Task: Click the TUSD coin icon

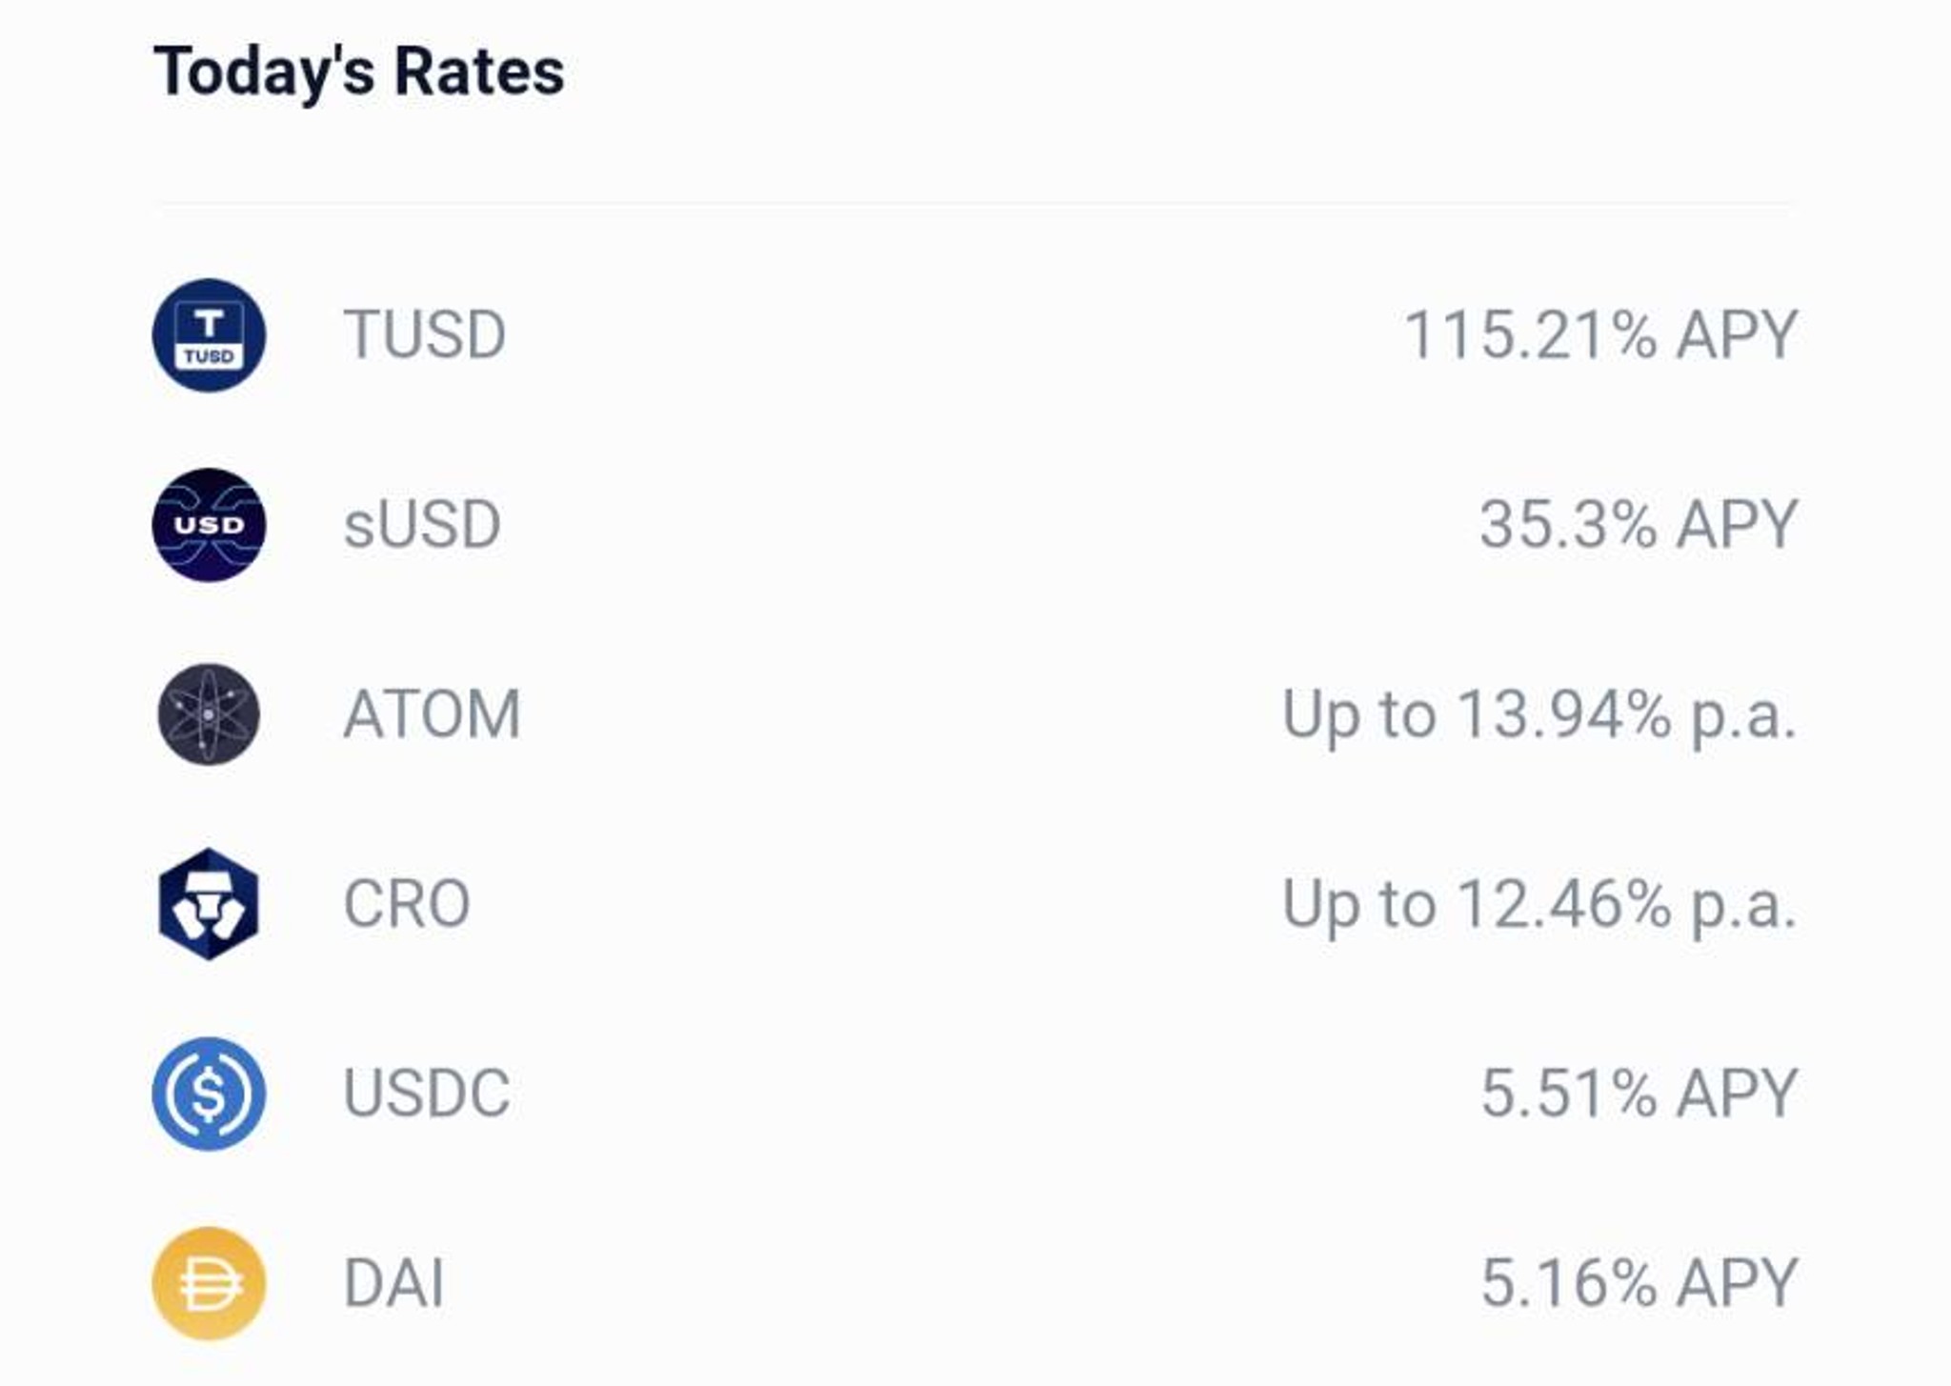Action: (x=209, y=335)
